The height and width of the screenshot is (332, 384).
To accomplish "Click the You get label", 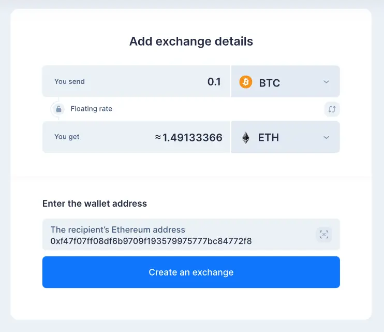I will pyautogui.click(x=67, y=137).
